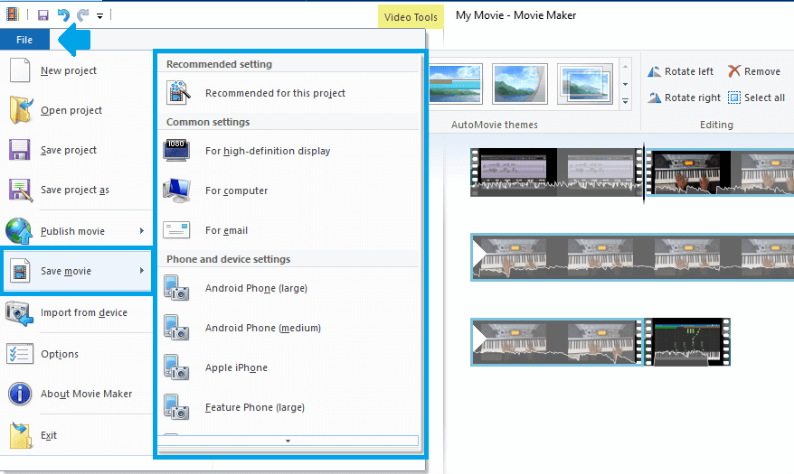Image resolution: width=794 pixels, height=474 pixels.
Task: Rotate right the selected clip
Action: click(x=684, y=98)
